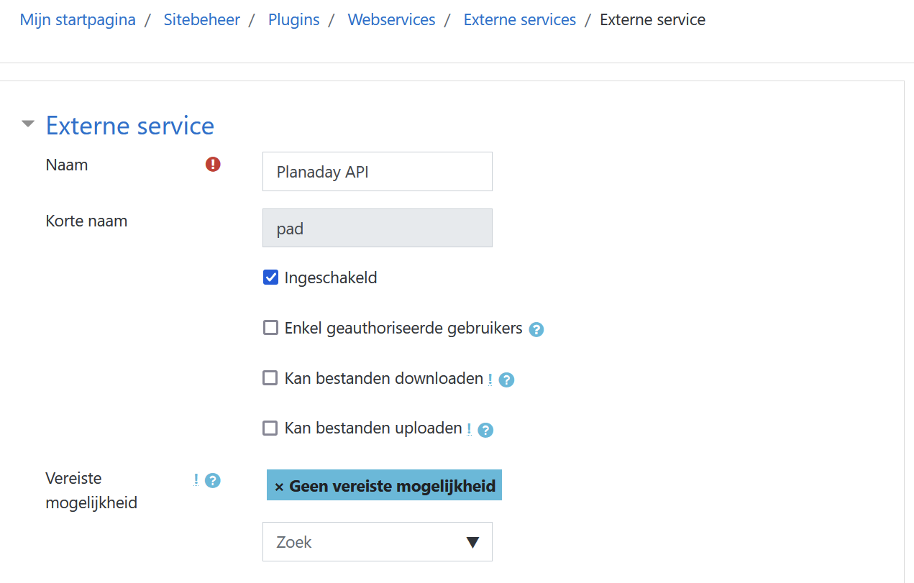Image resolution: width=914 pixels, height=583 pixels.
Task: Click the Naam field containing Planaday API
Action: (x=378, y=172)
